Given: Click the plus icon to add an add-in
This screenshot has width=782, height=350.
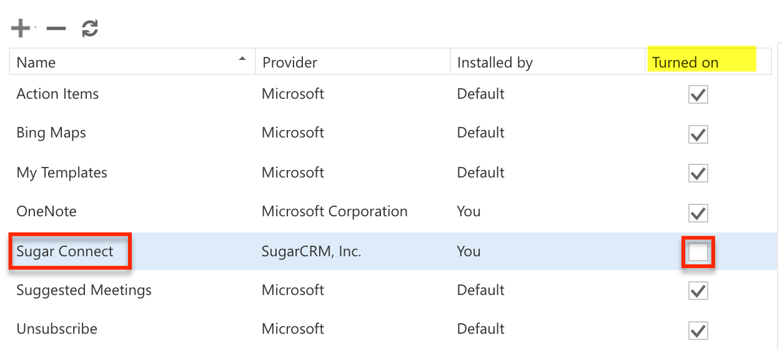Looking at the screenshot, I should [x=21, y=28].
